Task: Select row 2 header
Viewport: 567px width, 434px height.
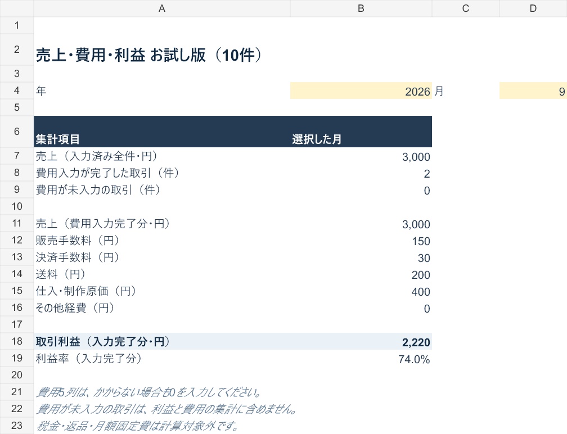Action: coord(17,49)
